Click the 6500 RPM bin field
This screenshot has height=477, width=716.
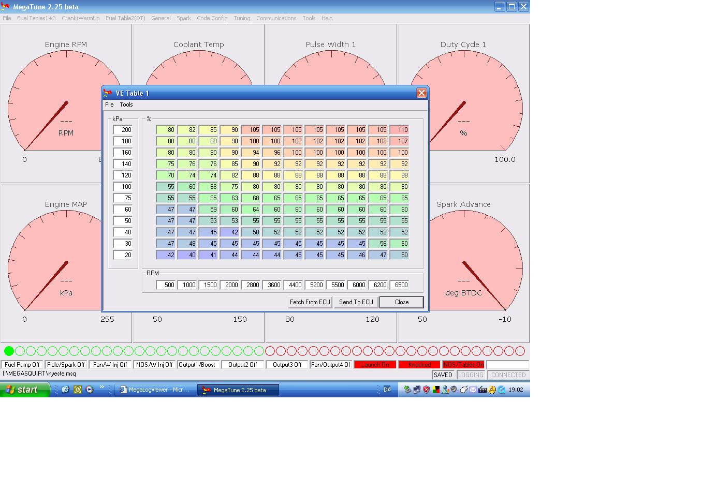coord(399,285)
